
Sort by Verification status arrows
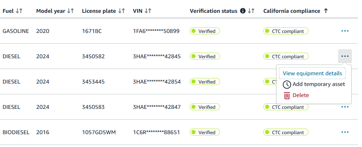coord(251,11)
